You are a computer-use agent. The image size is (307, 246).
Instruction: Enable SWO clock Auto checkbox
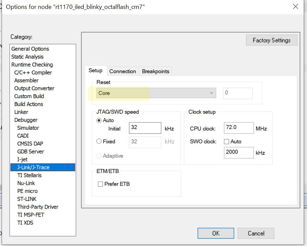pos(227,141)
